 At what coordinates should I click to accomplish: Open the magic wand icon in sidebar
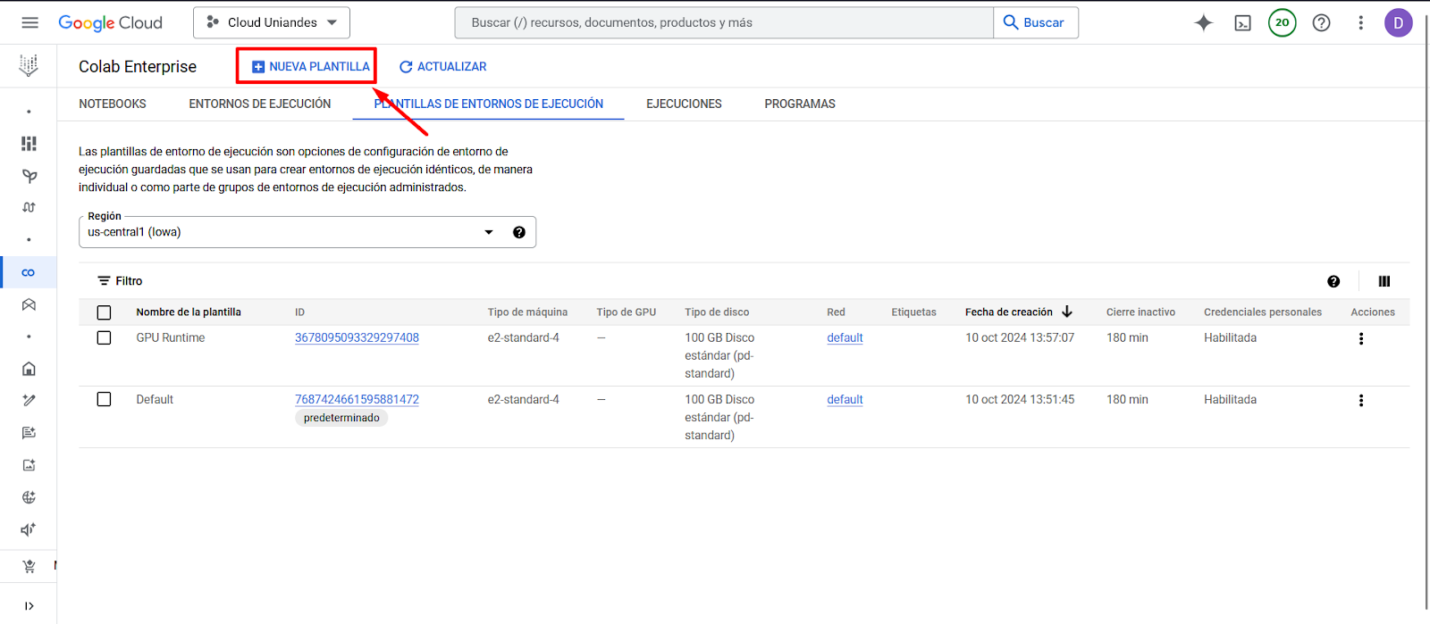pyautogui.click(x=29, y=401)
